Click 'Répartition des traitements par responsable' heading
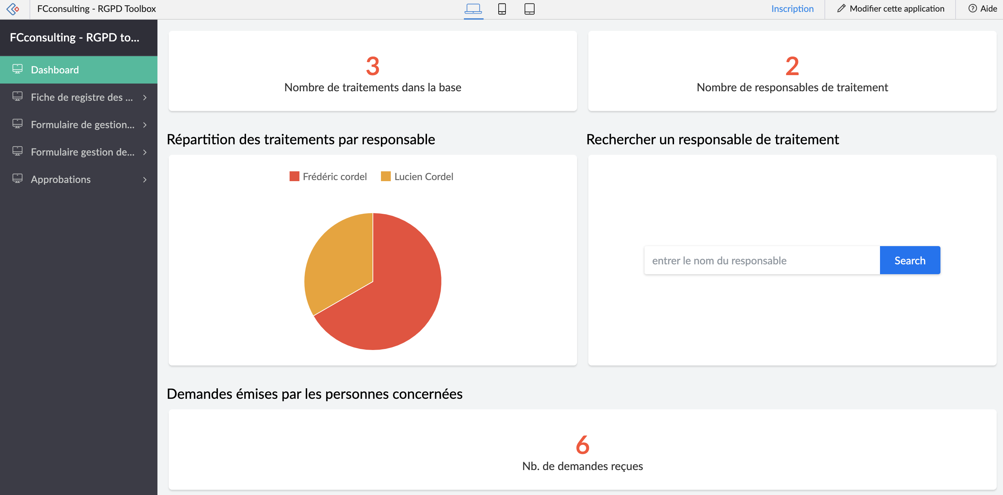 click(300, 140)
